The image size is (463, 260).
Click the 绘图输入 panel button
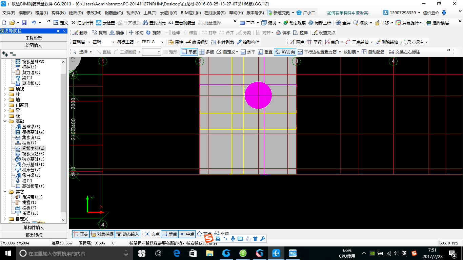coord(34,45)
